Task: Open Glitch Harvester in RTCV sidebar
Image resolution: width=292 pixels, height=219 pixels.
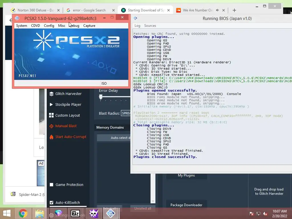Action: tap(65, 94)
